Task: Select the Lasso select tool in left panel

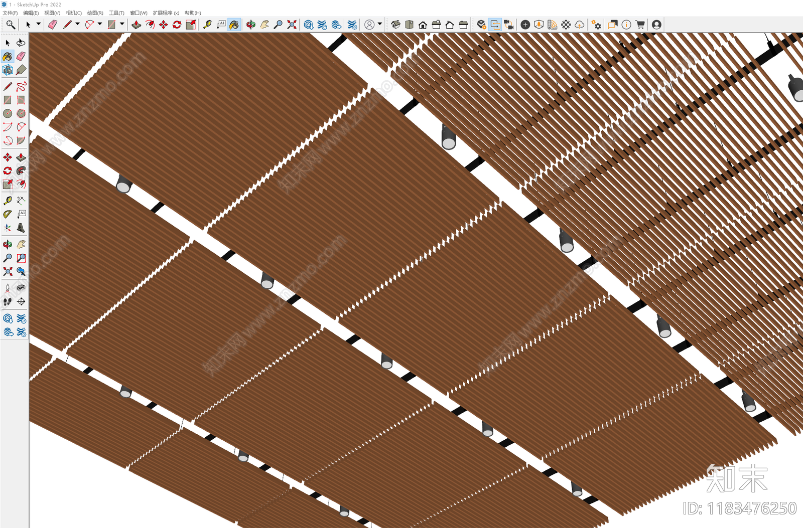Action: (x=21, y=43)
